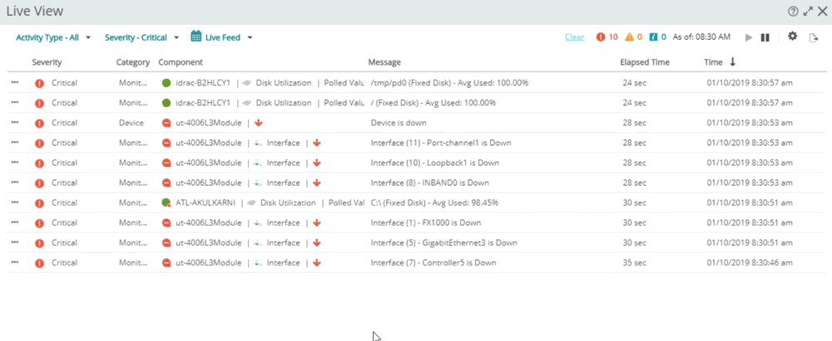This screenshot has height=341, width=832.
Task: Click green status icon in /tmp/pd0 row
Action: click(166, 83)
